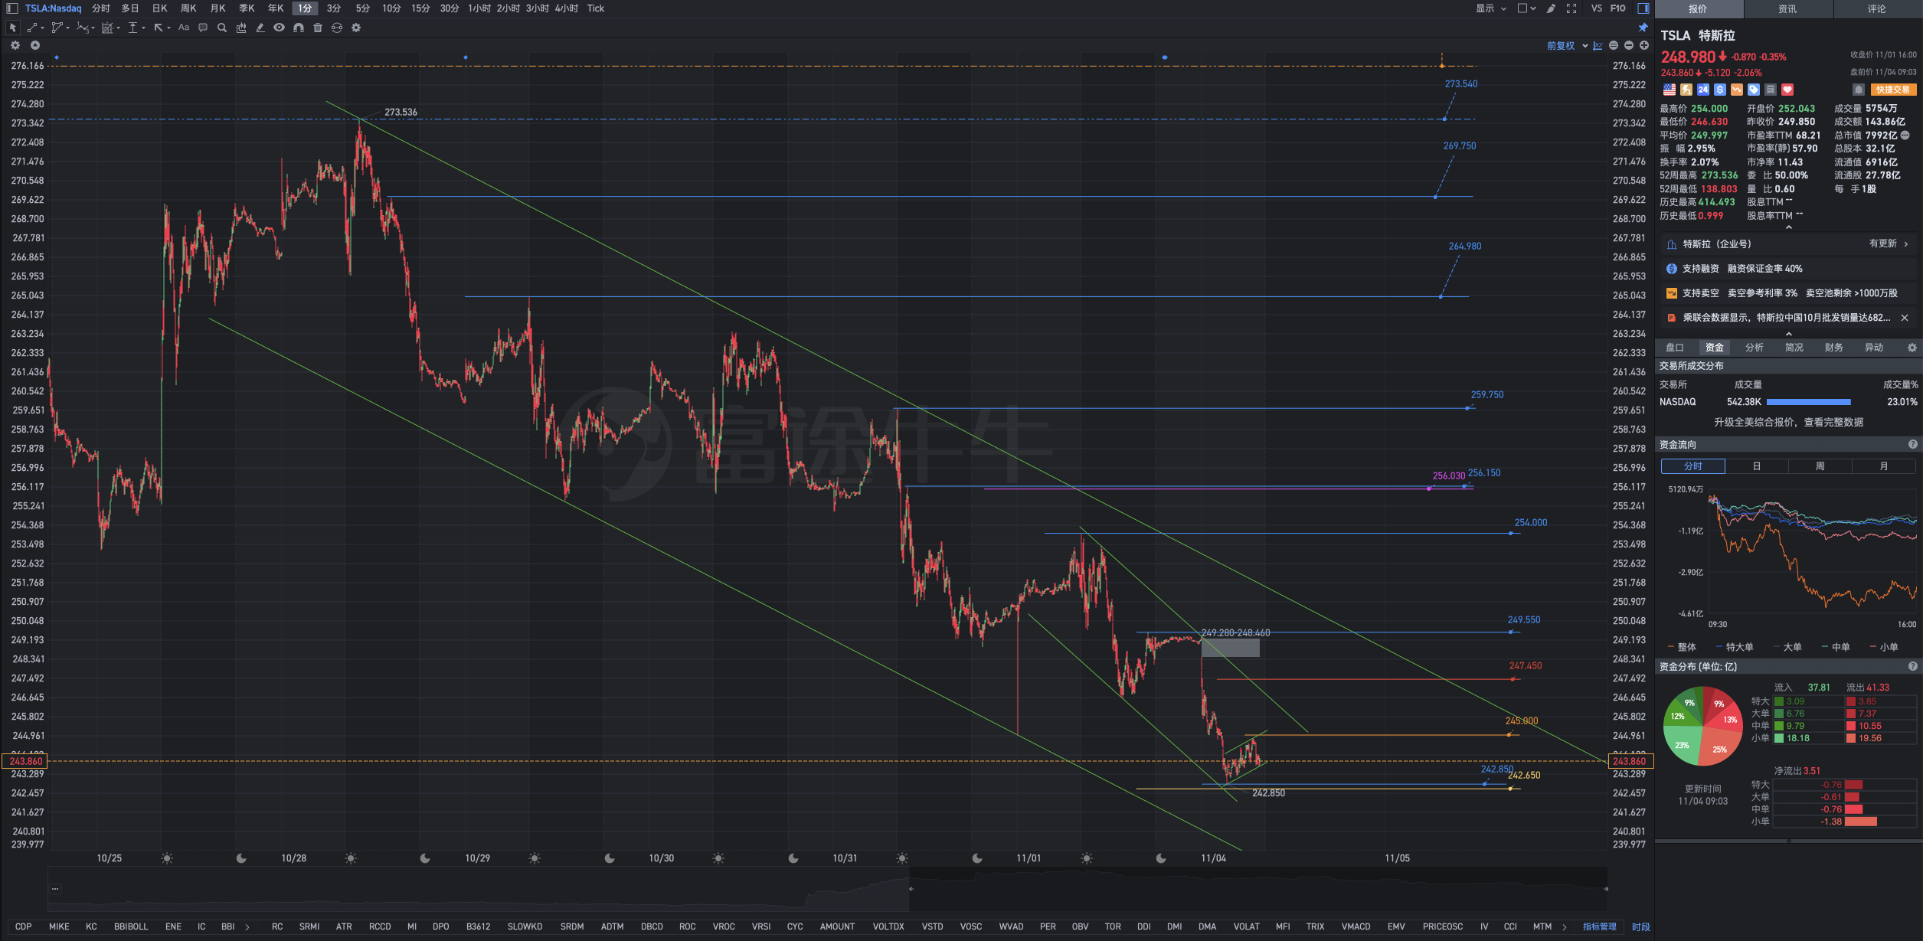Select the polyline channel drawing tool
The image size is (1923, 941).
coord(57,28)
